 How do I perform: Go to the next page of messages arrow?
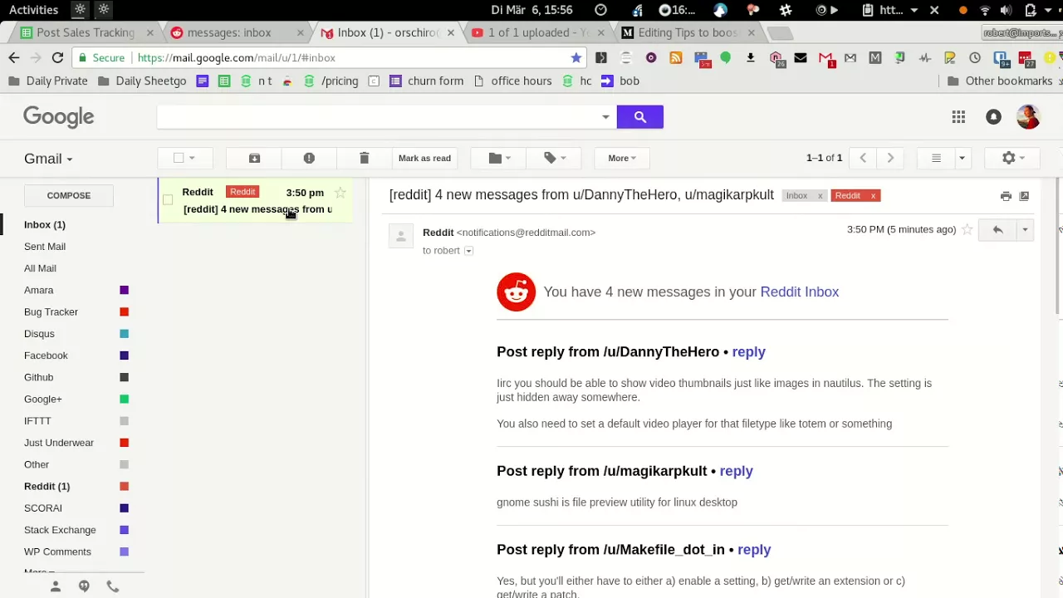click(x=890, y=158)
